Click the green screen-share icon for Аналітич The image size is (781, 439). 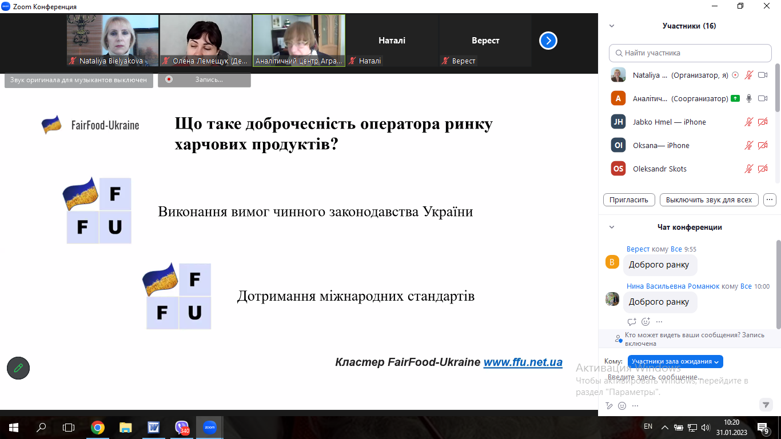(x=735, y=98)
